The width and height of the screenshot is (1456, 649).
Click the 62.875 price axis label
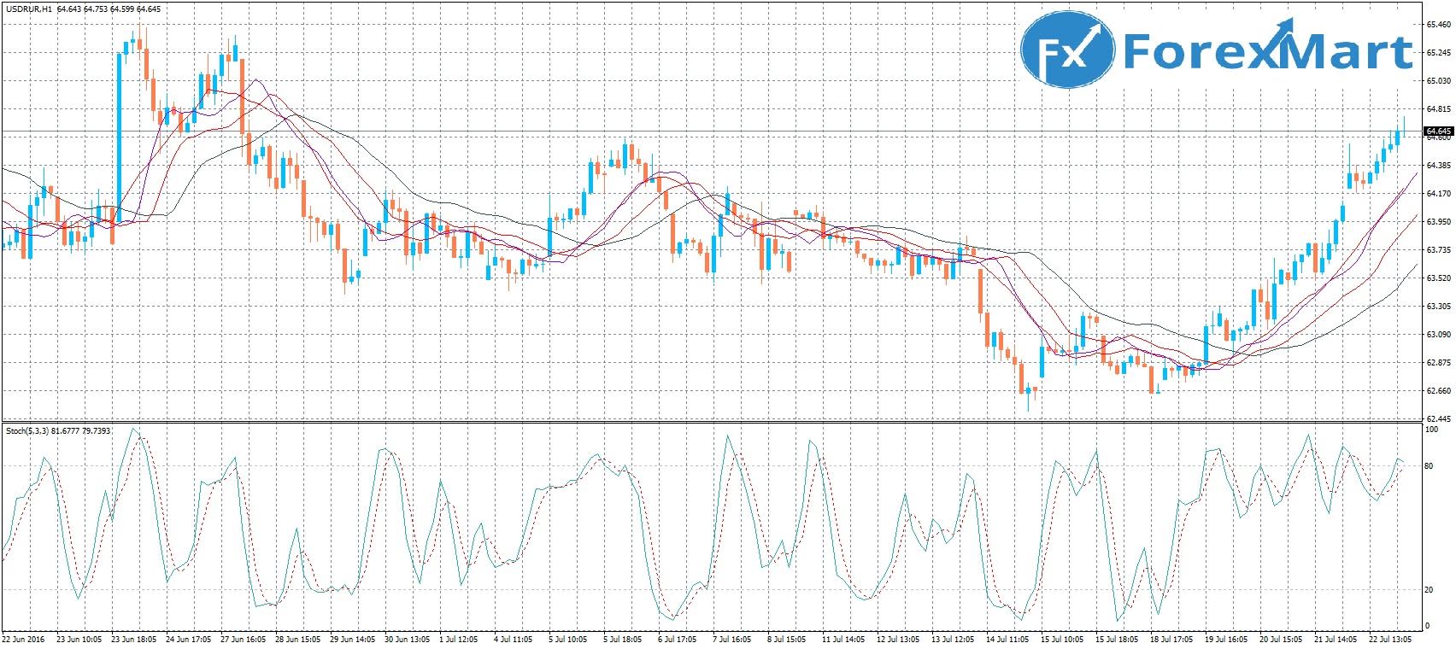point(1438,363)
